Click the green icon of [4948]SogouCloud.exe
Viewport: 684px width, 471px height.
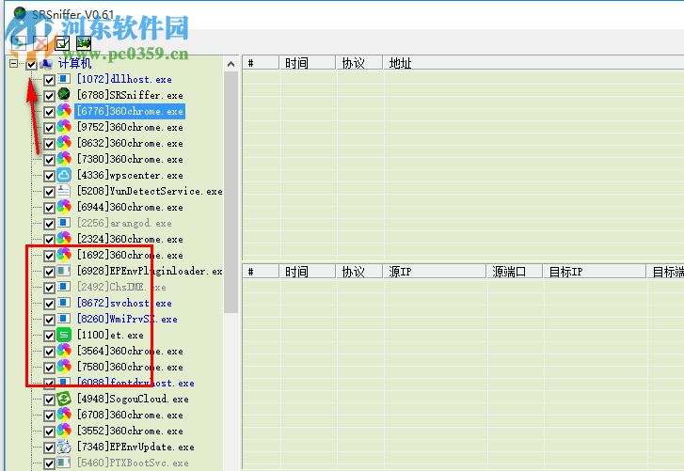click(64, 399)
